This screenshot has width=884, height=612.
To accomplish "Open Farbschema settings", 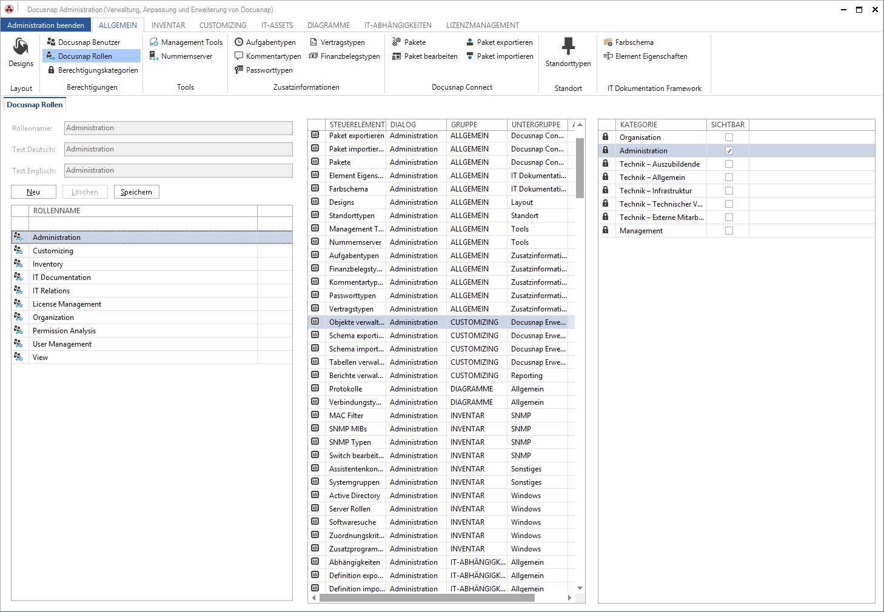I will tap(628, 42).
